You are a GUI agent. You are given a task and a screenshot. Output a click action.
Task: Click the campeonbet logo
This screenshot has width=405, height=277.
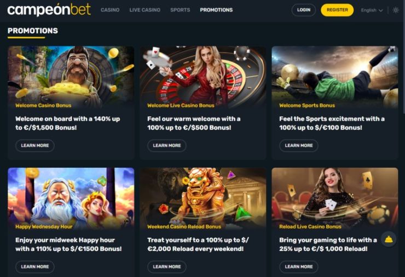pyautogui.click(x=49, y=10)
